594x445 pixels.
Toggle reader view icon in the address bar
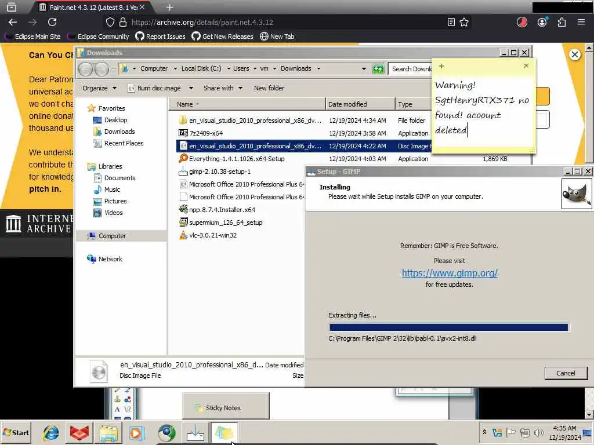(x=451, y=23)
